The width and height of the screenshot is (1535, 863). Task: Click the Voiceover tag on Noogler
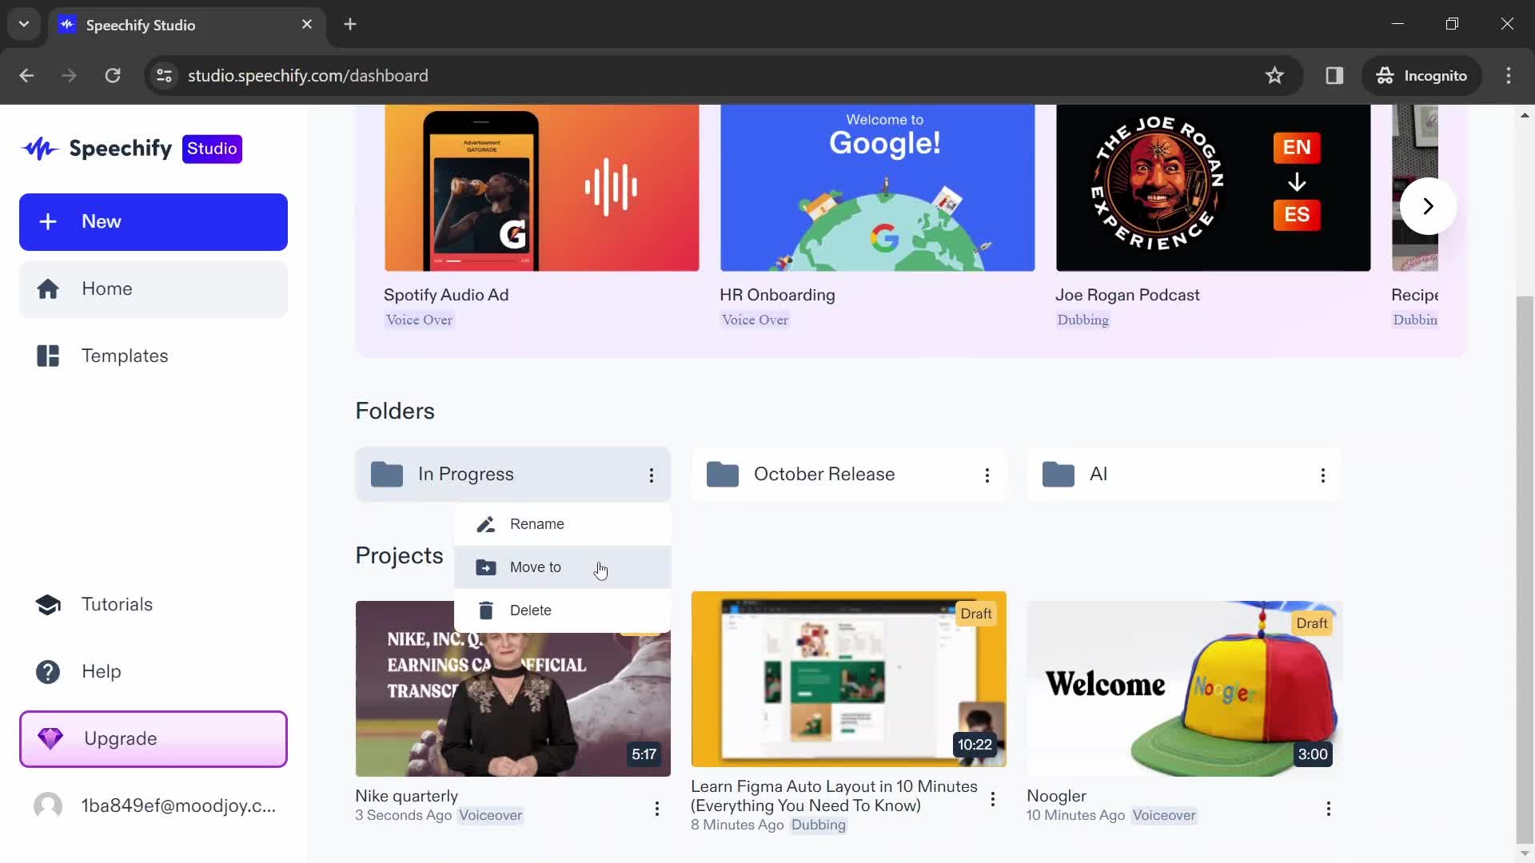(1164, 815)
